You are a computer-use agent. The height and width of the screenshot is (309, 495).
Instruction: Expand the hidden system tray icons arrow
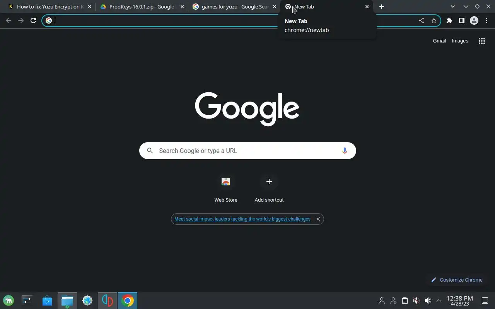point(439,301)
